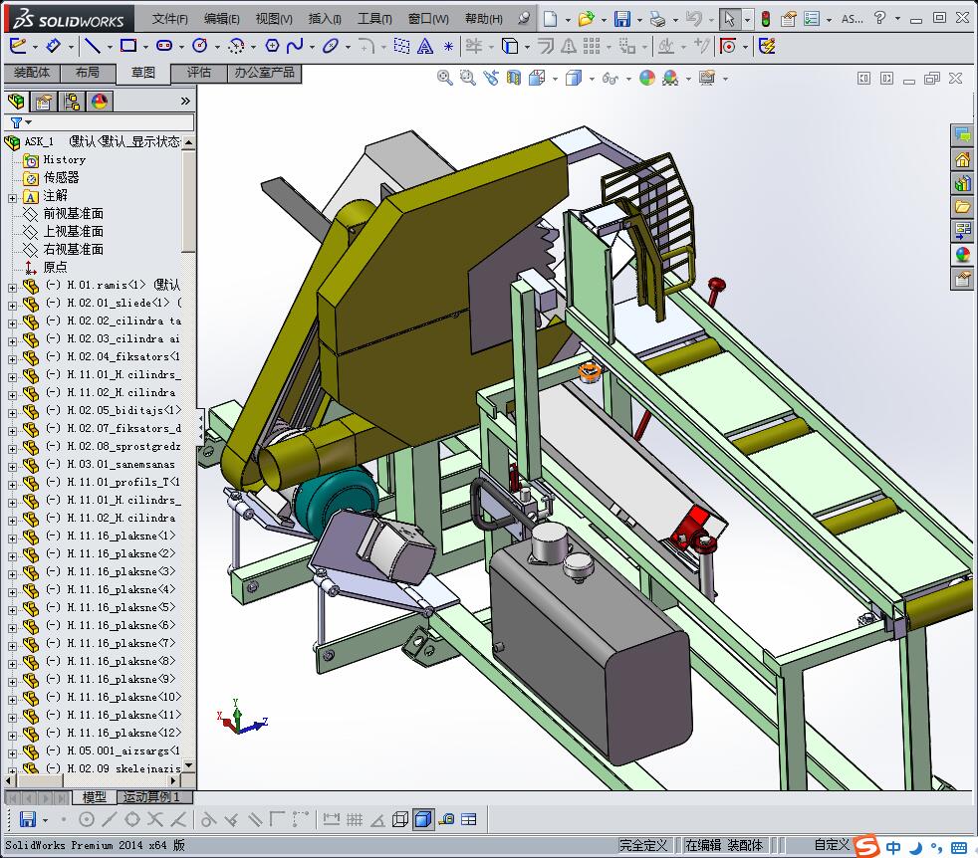Open the edit appearance color ball in view toolbar
The height and width of the screenshot is (858, 978).
point(647,79)
